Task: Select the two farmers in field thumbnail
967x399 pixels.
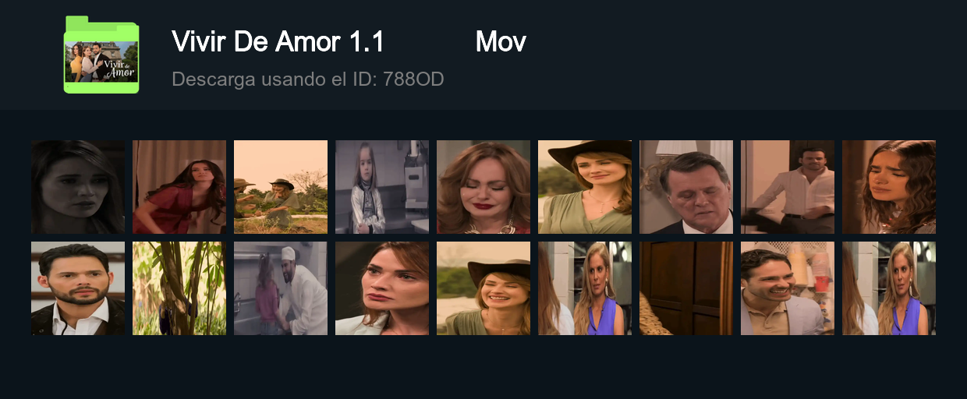Action: pos(281,187)
